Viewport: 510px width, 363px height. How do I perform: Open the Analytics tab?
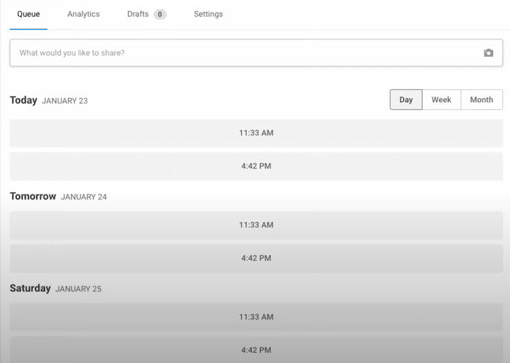coord(83,14)
